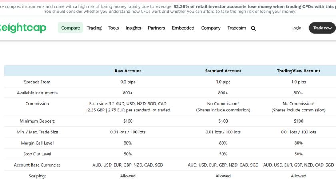Click the Log in link

tap(296, 28)
